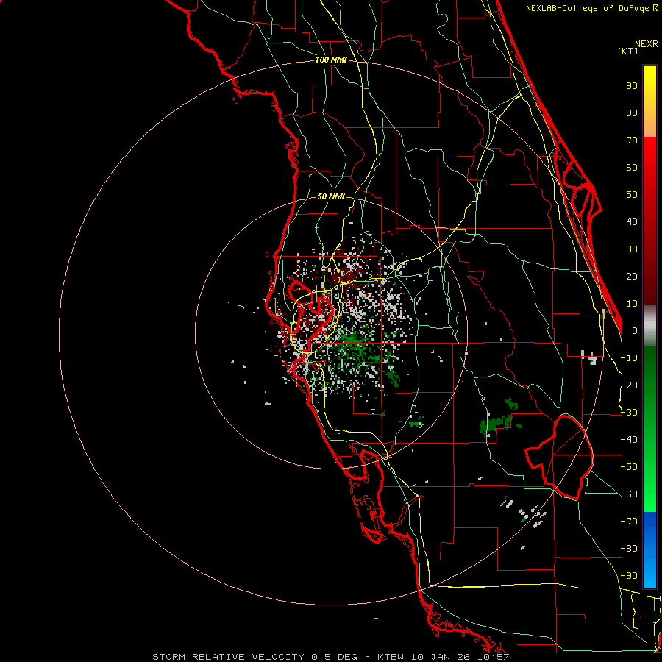Click the positive 20 value on velocity scale
The height and width of the screenshot is (662, 662).
(632, 276)
